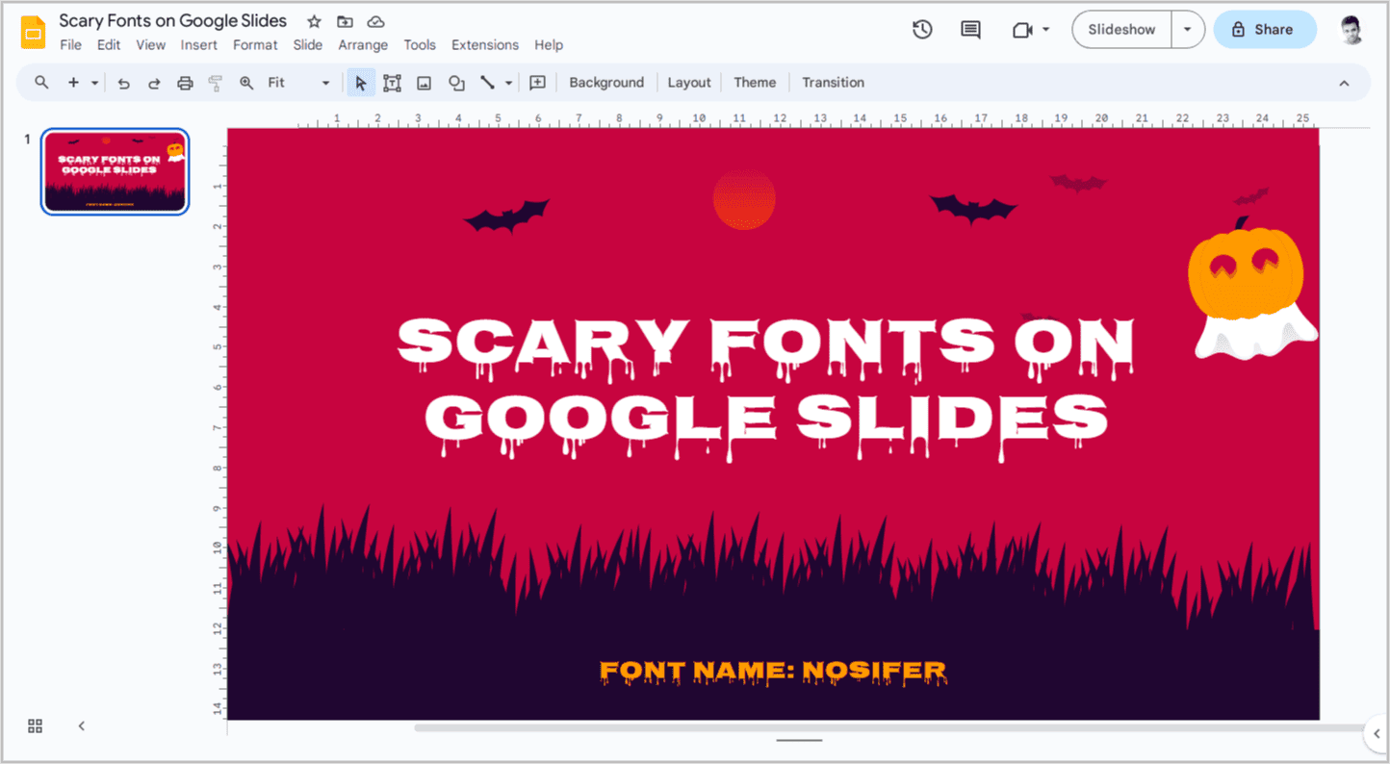The height and width of the screenshot is (764, 1390).
Task: Switch to grid view
Action: pyautogui.click(x=36, y=726)
